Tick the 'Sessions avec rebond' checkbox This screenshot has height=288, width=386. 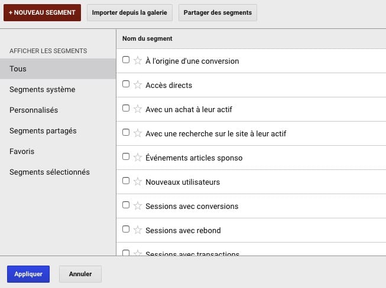tap(125, 229)
